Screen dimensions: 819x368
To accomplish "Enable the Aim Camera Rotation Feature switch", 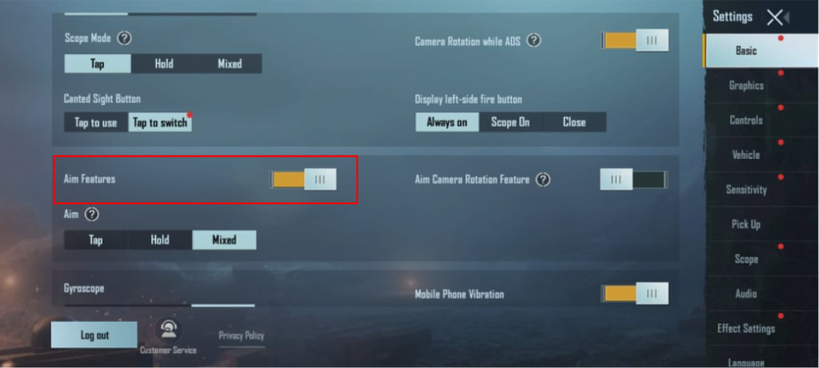I will click(633, 180).
